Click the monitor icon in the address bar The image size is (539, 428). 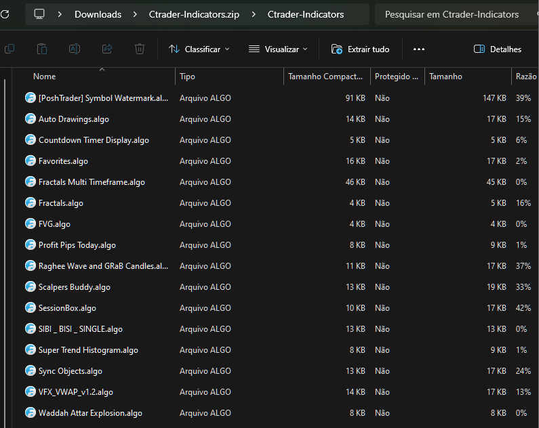(x=39, y=14)
